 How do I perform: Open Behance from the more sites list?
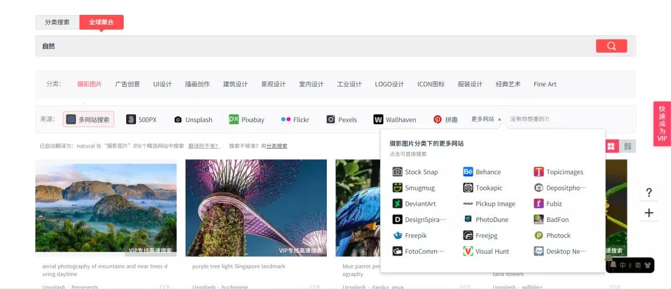pos(482,172)
